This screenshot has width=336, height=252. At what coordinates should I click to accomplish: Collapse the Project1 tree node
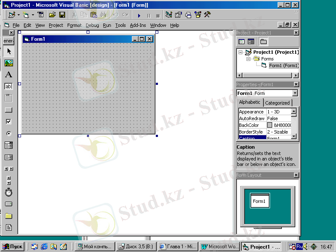click(x=241, y=52)
